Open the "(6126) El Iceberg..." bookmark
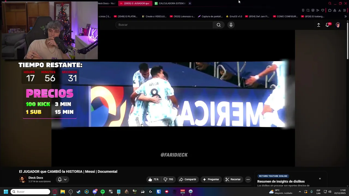349x196 pixels. coord(313,16)
